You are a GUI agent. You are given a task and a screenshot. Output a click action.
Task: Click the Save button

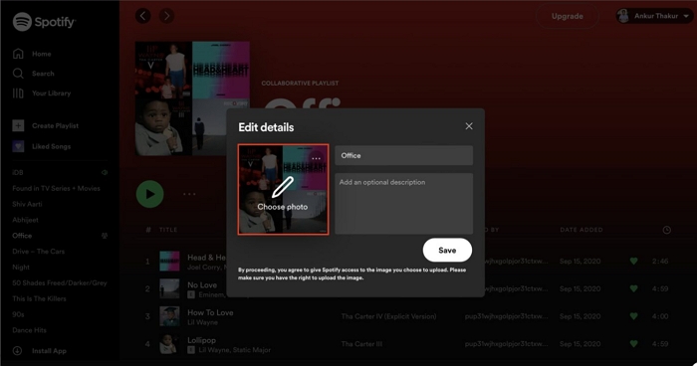click(x=447, y=250)
